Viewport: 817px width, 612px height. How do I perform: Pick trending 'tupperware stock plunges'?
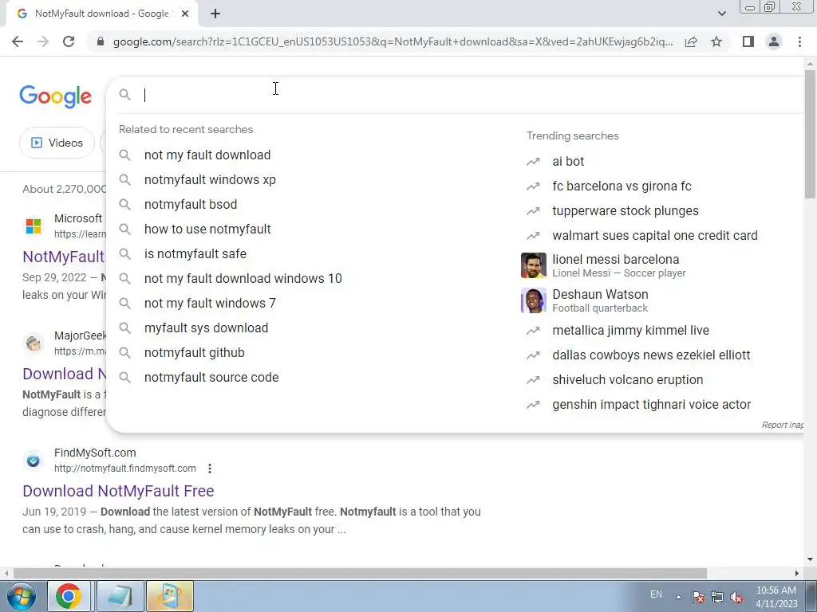pos(626,210)
